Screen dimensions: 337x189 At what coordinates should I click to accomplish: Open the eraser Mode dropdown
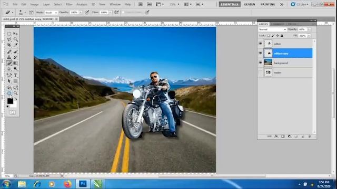pyautogui.click(x=51, y=13)
